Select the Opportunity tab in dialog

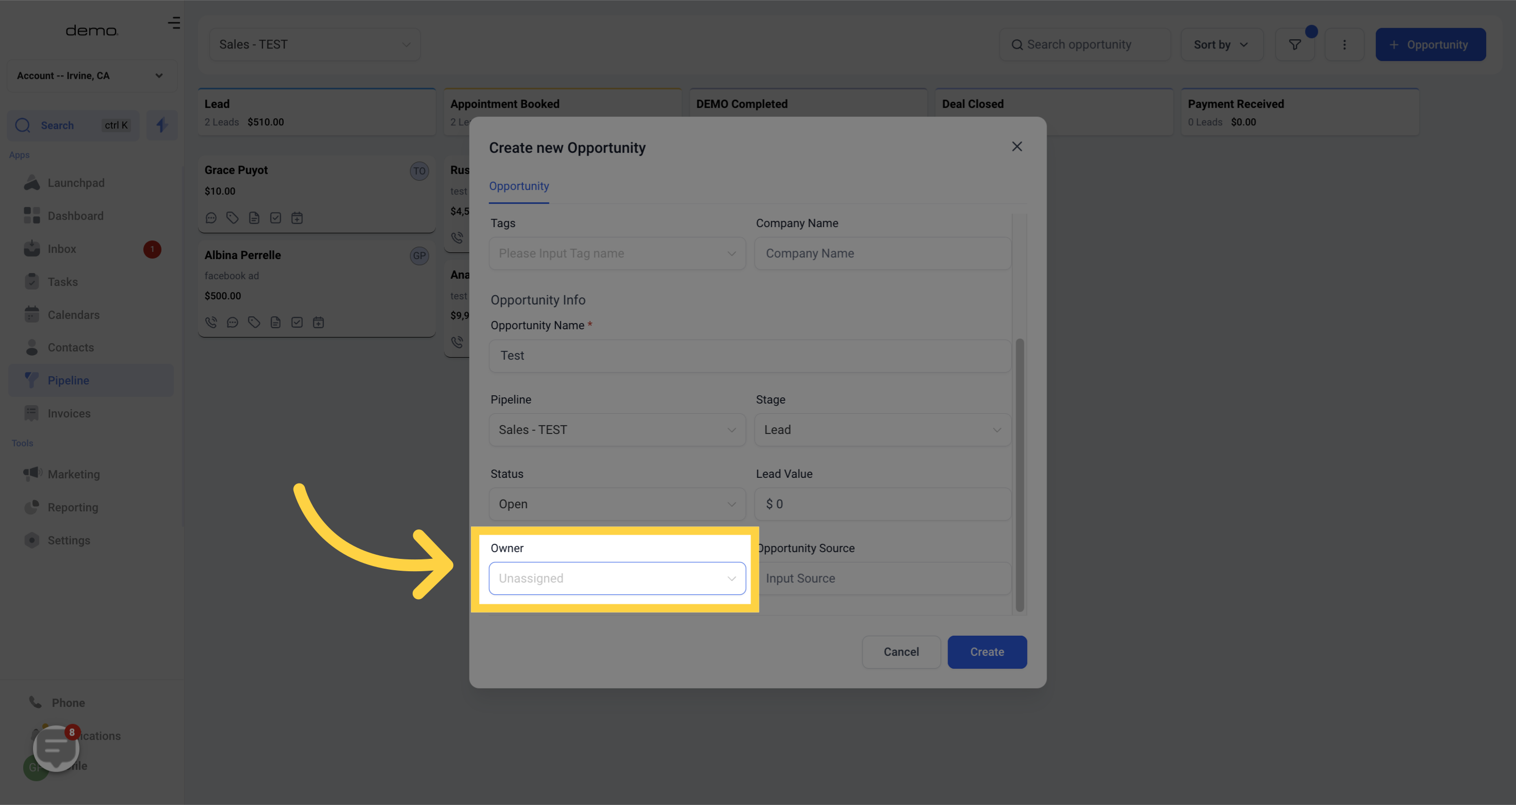pyautogui.click(x=518, y=186)
